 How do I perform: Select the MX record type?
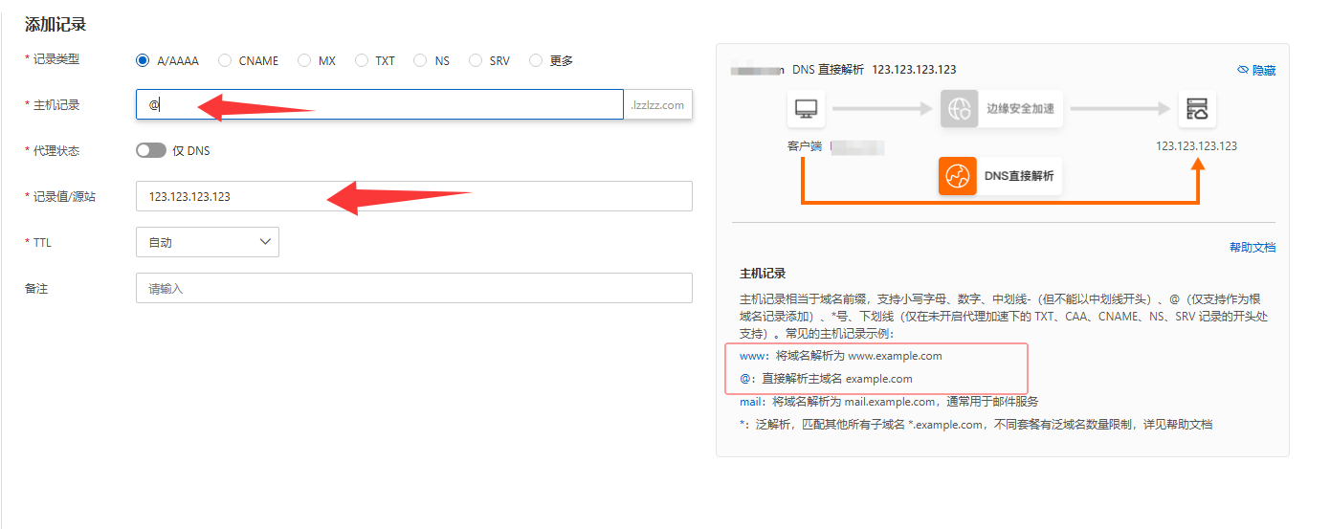point(304,60)
